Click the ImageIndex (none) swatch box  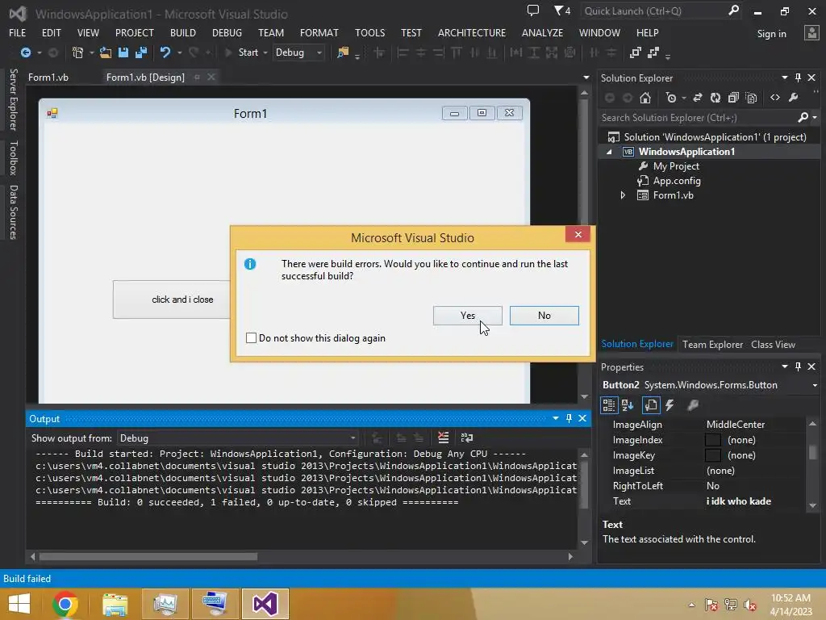[713, 440]
